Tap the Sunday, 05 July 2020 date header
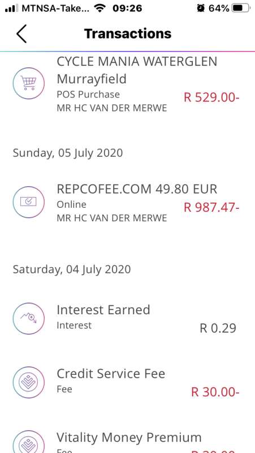The height and width of the screenshot is (453, 255). pos(68,153)
